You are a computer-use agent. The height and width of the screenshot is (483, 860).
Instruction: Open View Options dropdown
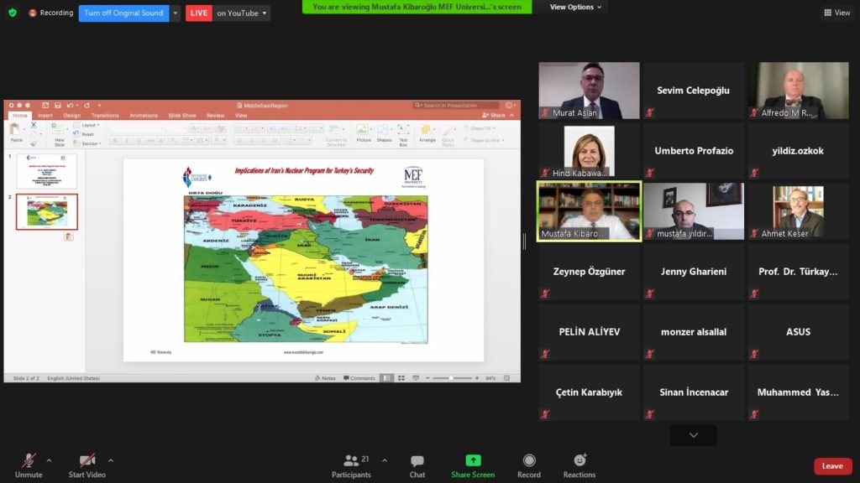tap(575, 7)
